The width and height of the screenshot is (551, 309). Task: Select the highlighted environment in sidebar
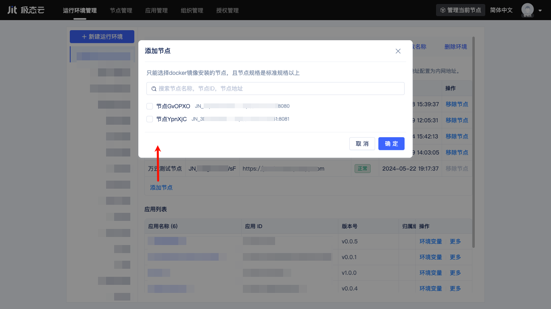pos(102,54)
